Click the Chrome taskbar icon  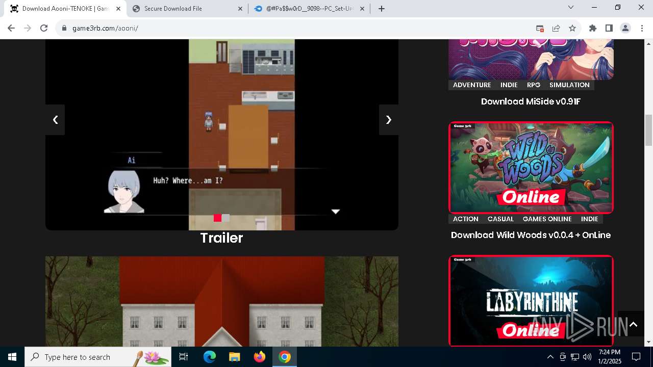(285, 357)
